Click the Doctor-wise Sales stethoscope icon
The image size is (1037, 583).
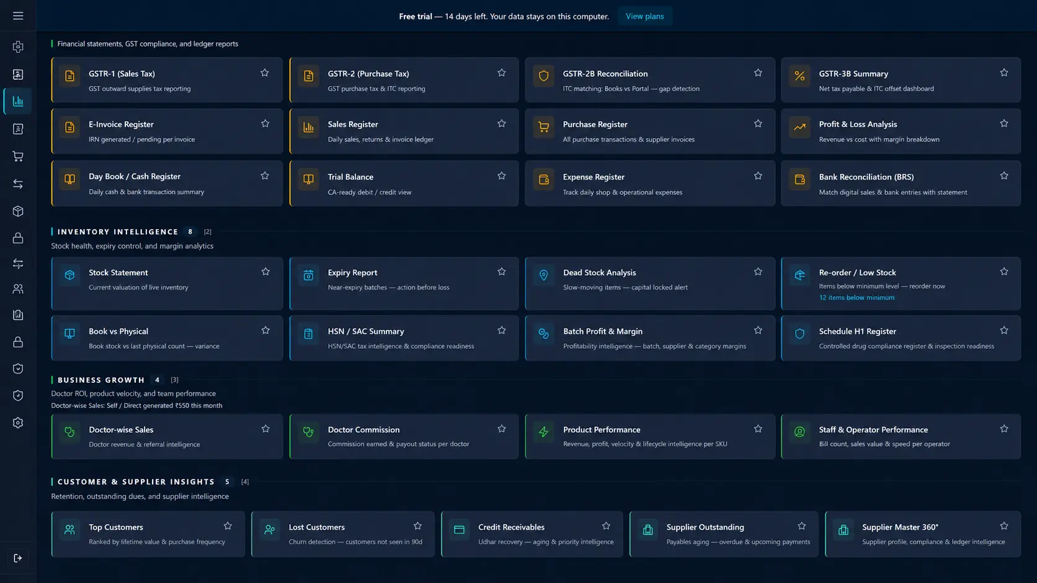click(69, 432)
